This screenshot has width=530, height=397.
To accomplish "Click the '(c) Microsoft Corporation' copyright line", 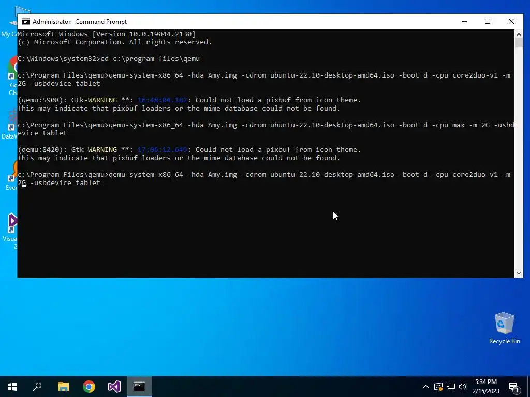I will pyautogui.click(x=114, y=42).
